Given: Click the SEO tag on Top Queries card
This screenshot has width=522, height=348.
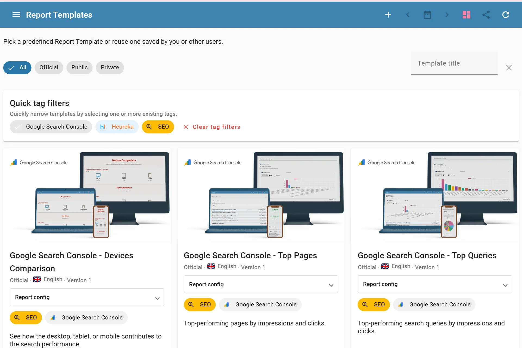Looking at the screenshot, I should coord(374,304).
